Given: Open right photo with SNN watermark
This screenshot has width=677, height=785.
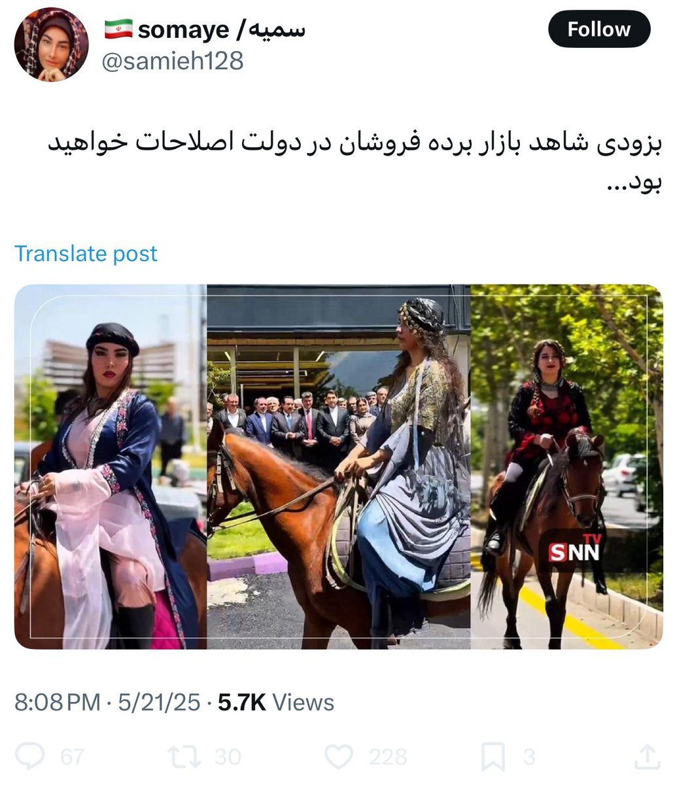Looking at the screenshot, I should [567, 466].
